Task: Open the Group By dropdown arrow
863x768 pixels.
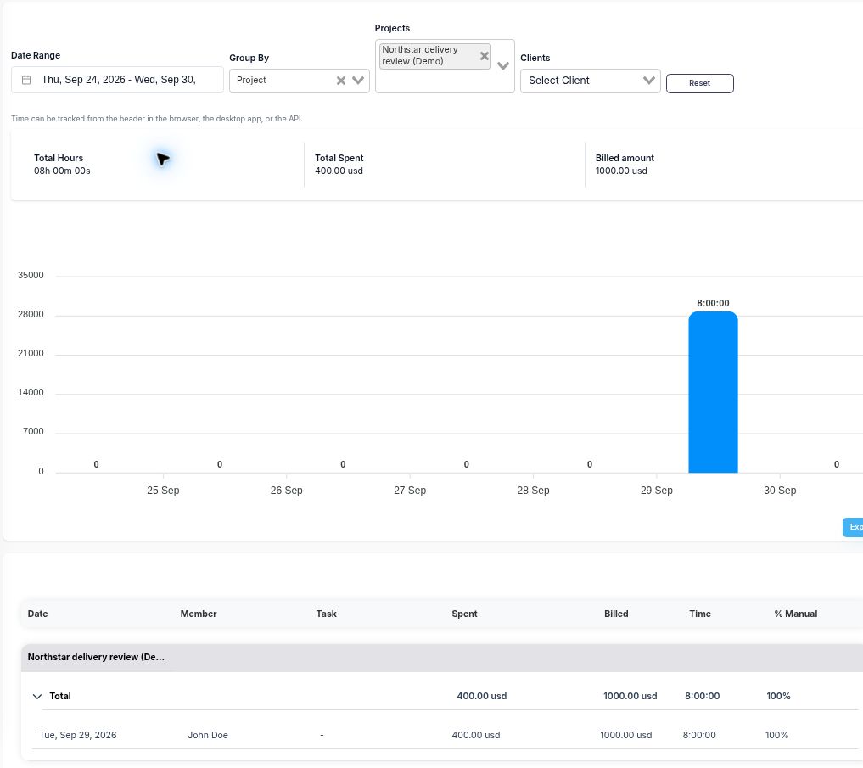Action: coord(358,81)
